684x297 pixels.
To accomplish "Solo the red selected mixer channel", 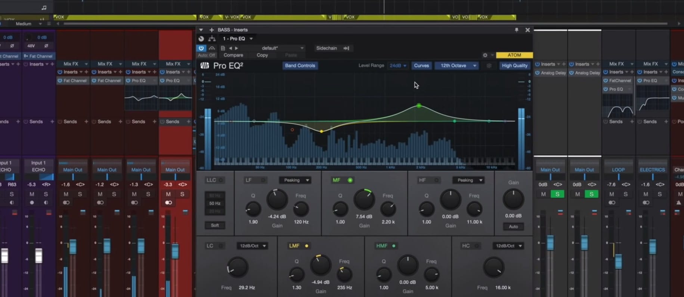I will coord(182,194).
